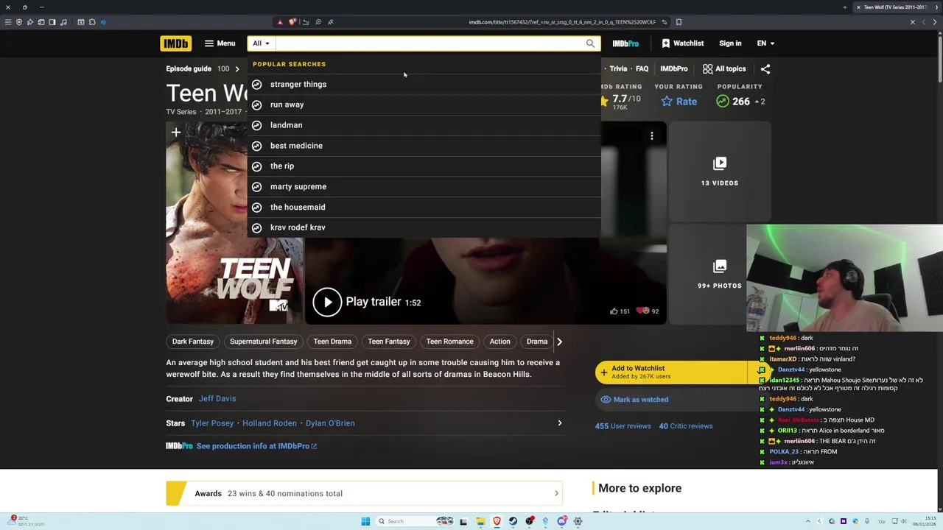Screen dimensions: 943x530
Task: Rate this title with star button
Action: (679, 102)
